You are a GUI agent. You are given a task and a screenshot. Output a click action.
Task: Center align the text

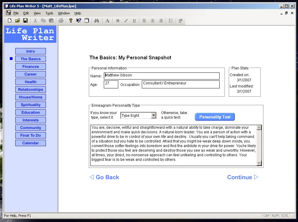[153, 21]
